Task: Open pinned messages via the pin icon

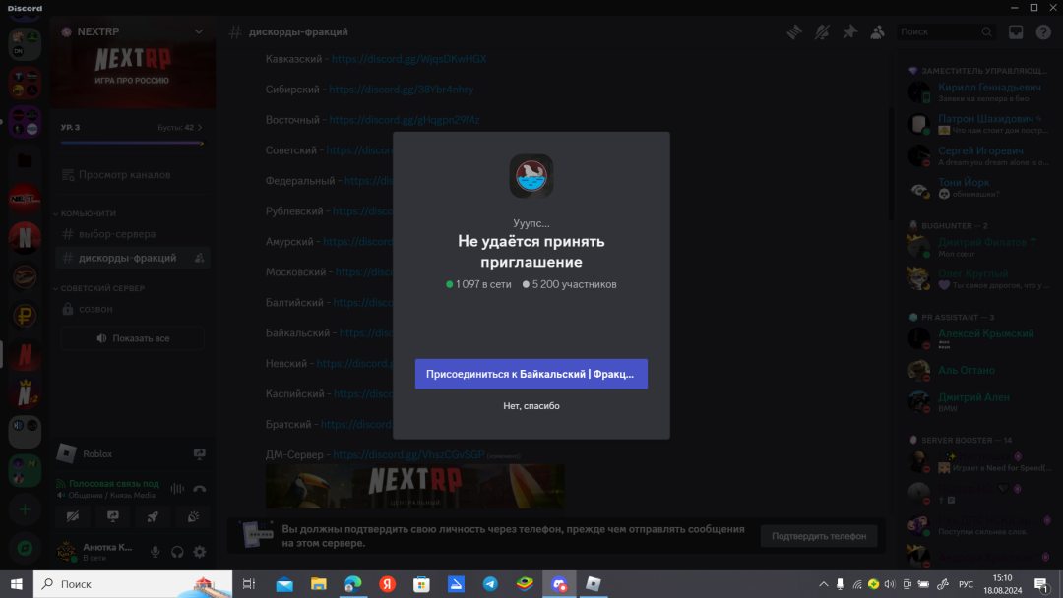Action: 849,31
